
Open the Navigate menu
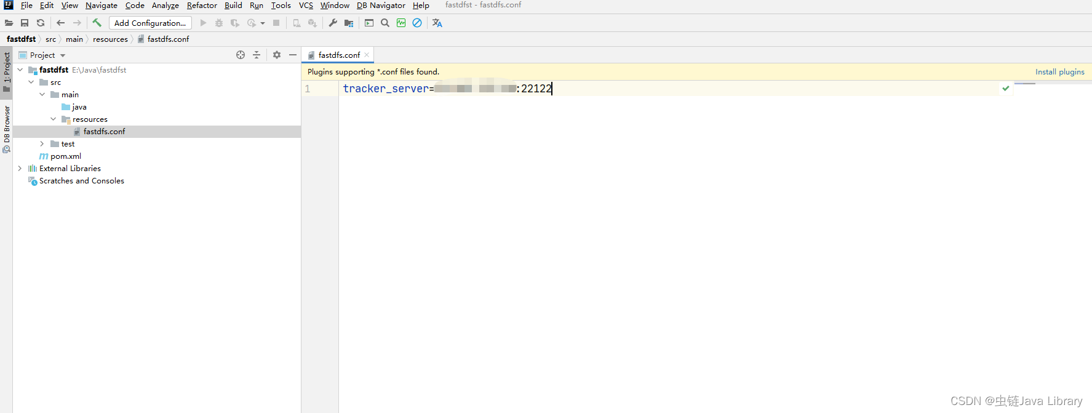coord(102,6)
